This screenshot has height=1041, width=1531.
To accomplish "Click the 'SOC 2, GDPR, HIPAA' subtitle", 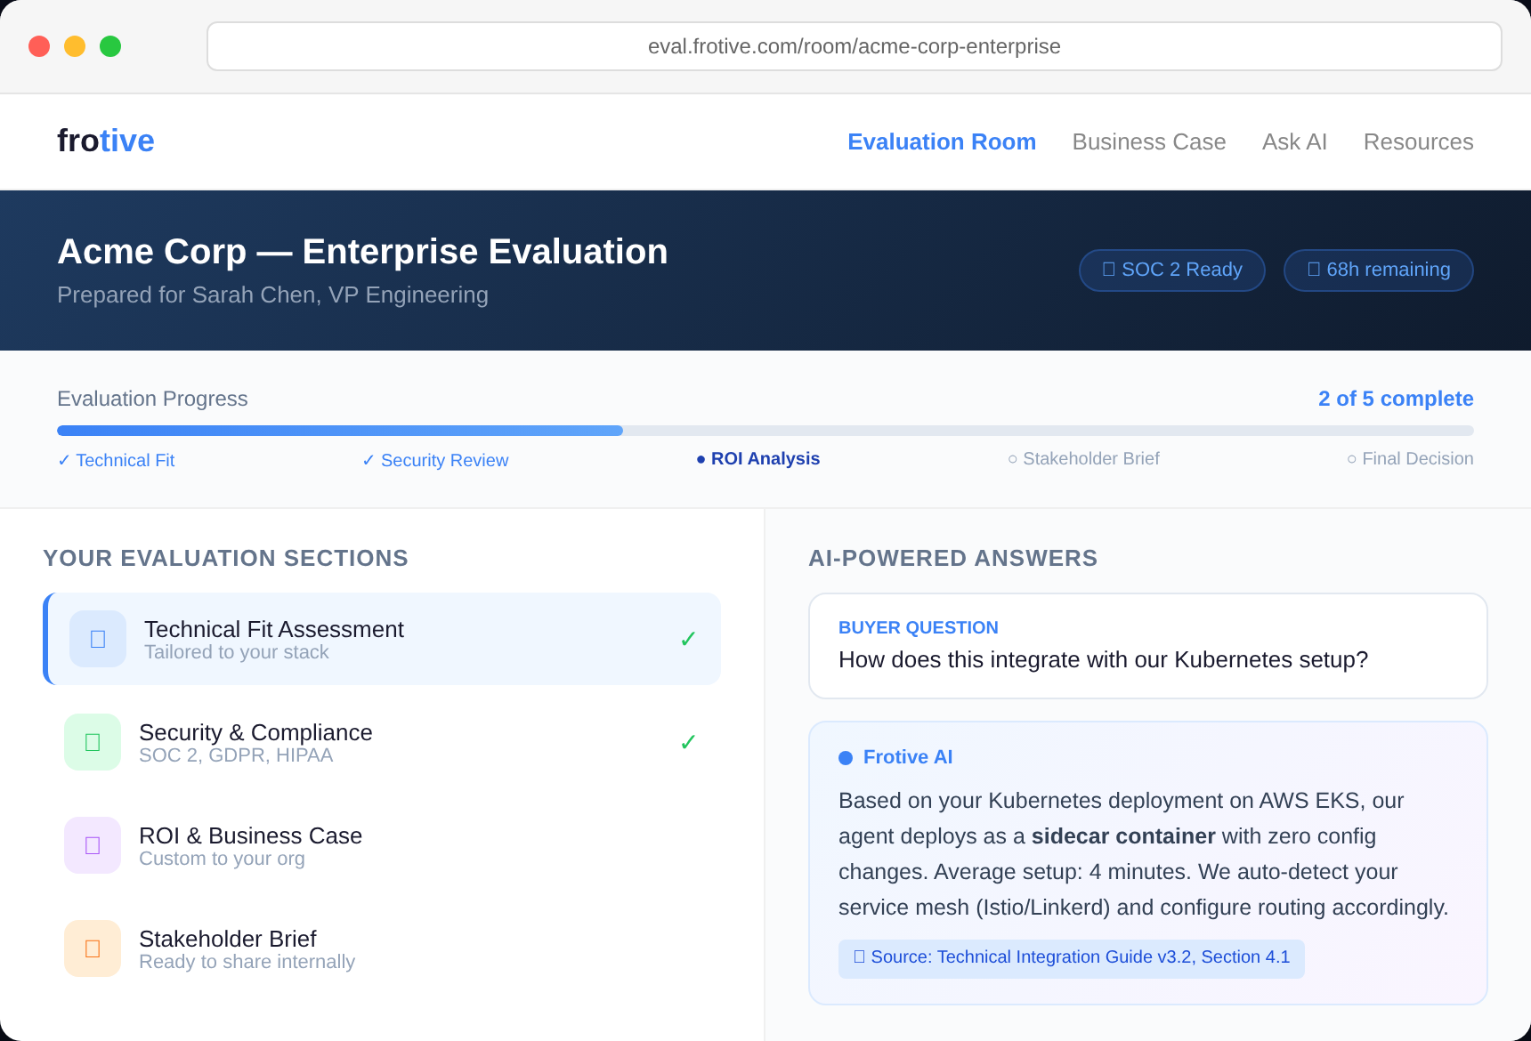I will point(236,755).
